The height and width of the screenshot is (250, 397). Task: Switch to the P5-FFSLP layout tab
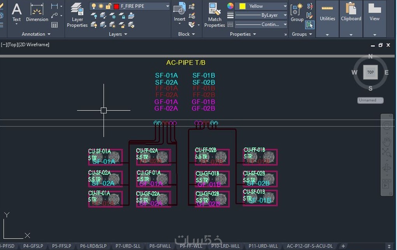(x=61, y=246)
